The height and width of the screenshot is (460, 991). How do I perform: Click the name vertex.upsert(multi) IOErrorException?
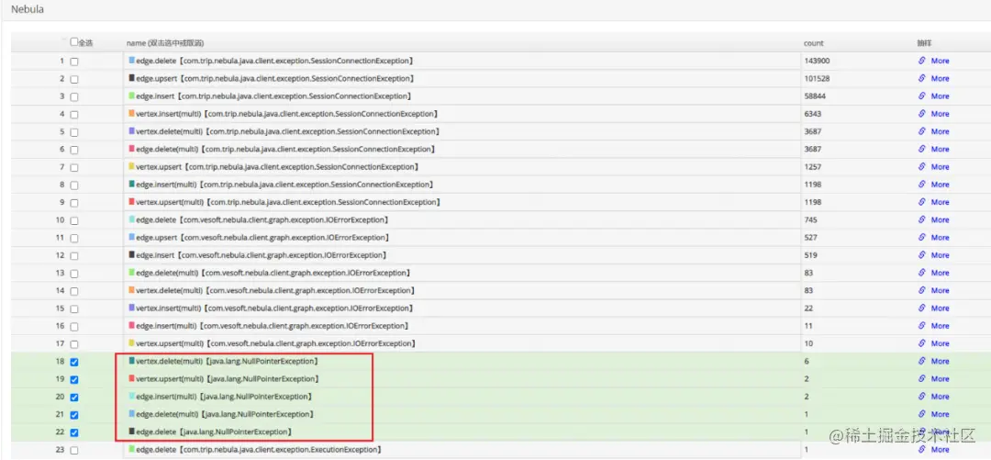coord(275,343)
